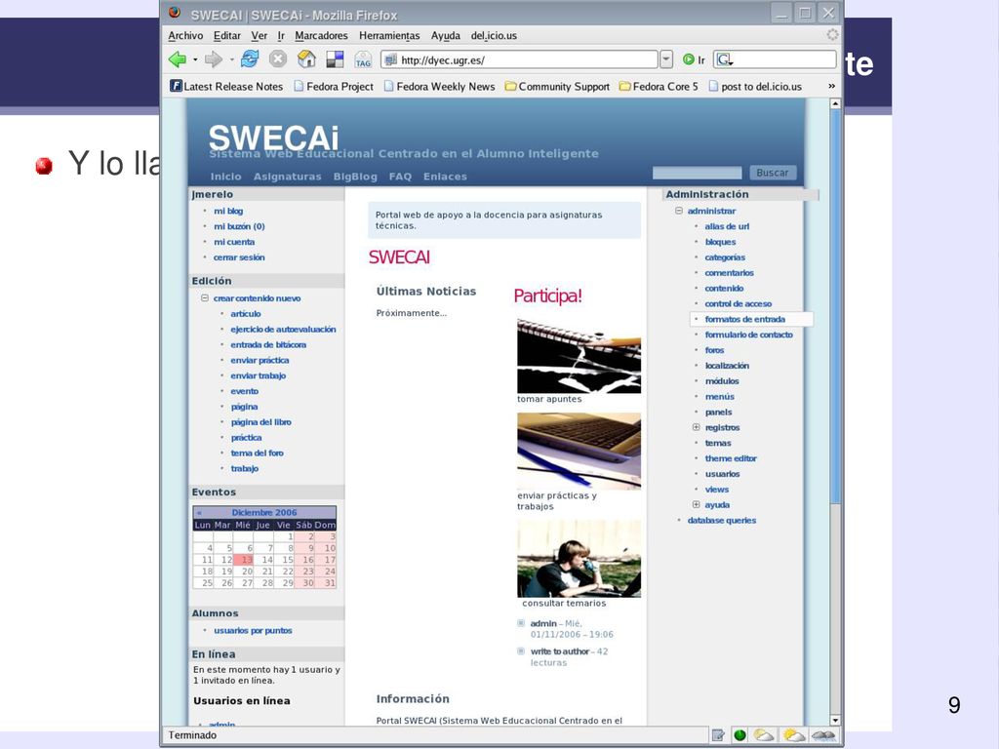Open the Latest Release Notes bookmark

(x=226, y=86)
